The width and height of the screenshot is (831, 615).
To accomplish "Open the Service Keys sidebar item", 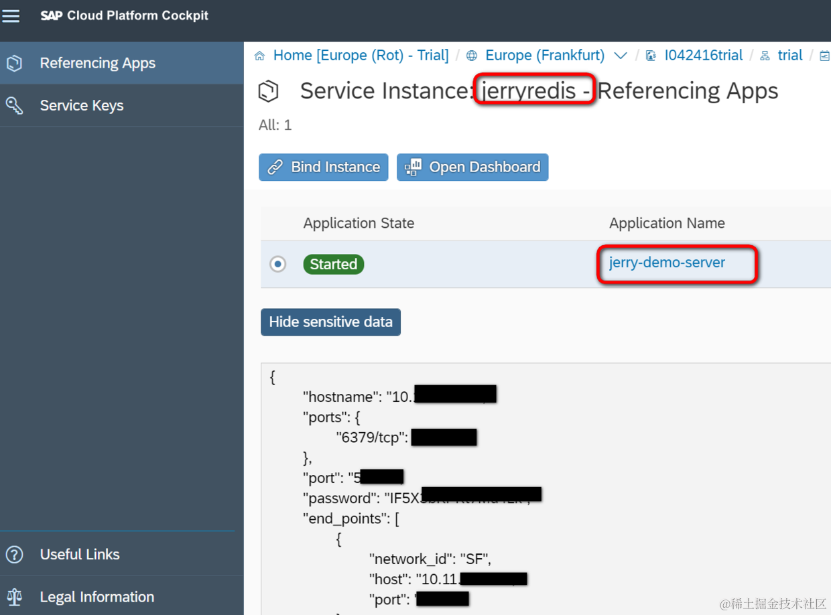I will click(121, 105).
